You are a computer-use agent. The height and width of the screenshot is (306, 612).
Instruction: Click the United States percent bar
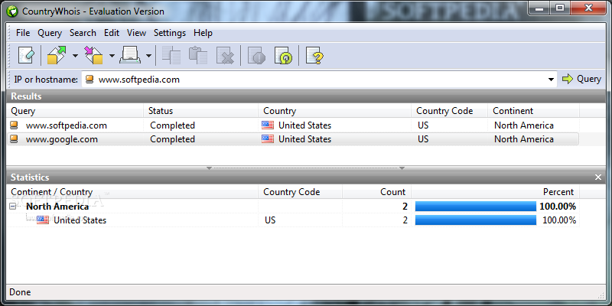pos(475,220)
